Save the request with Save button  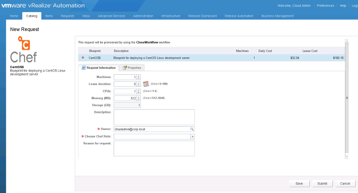click(299, 183)
